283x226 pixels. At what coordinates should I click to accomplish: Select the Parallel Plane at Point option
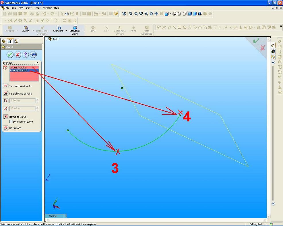tap(6, 93)
